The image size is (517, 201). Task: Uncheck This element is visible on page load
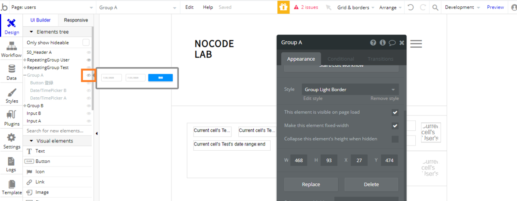pos(395,112)
